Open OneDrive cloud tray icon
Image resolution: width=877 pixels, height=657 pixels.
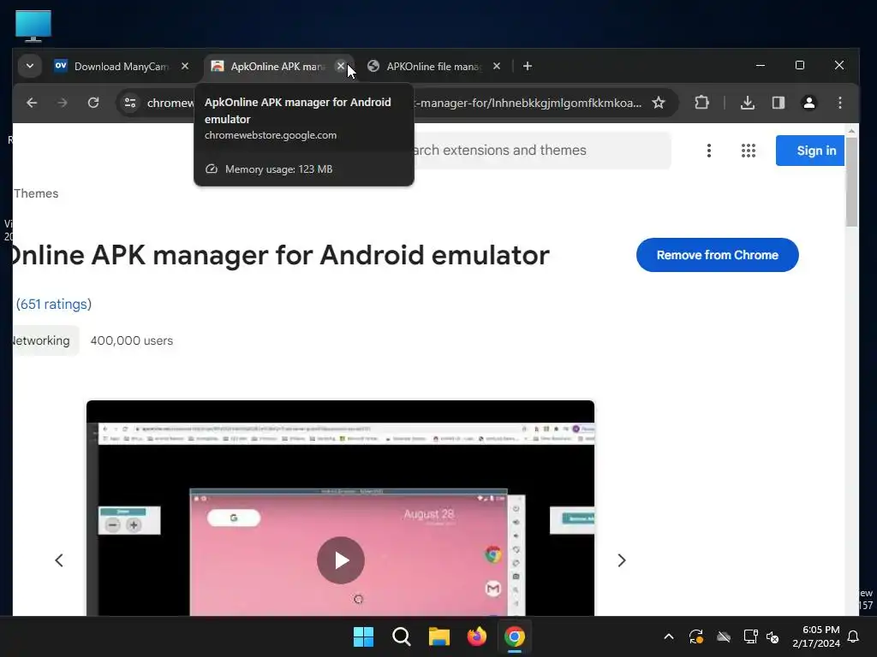pos(724,636)
